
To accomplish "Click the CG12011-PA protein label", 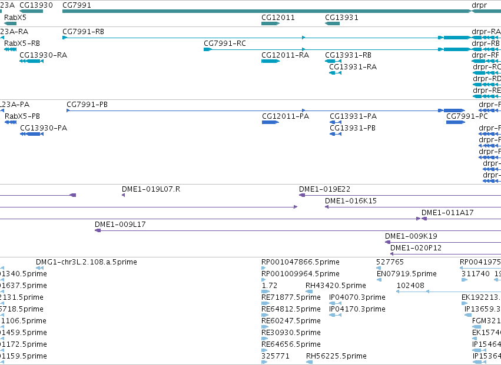I will tap(286, 116).
